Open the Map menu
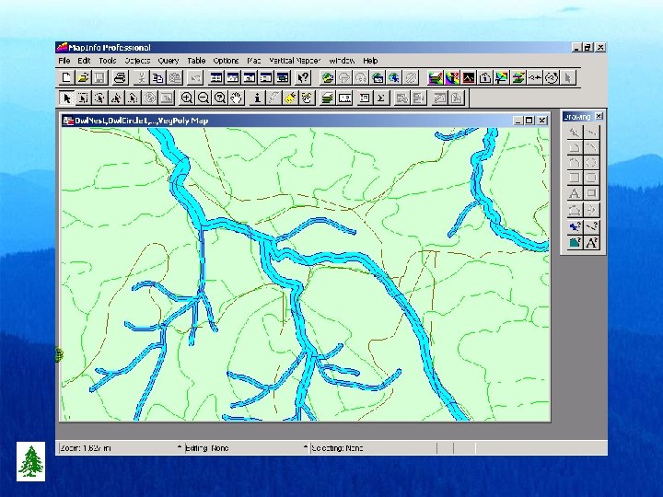This screenshot has width=663, height=497. click(x=254, y=61)
